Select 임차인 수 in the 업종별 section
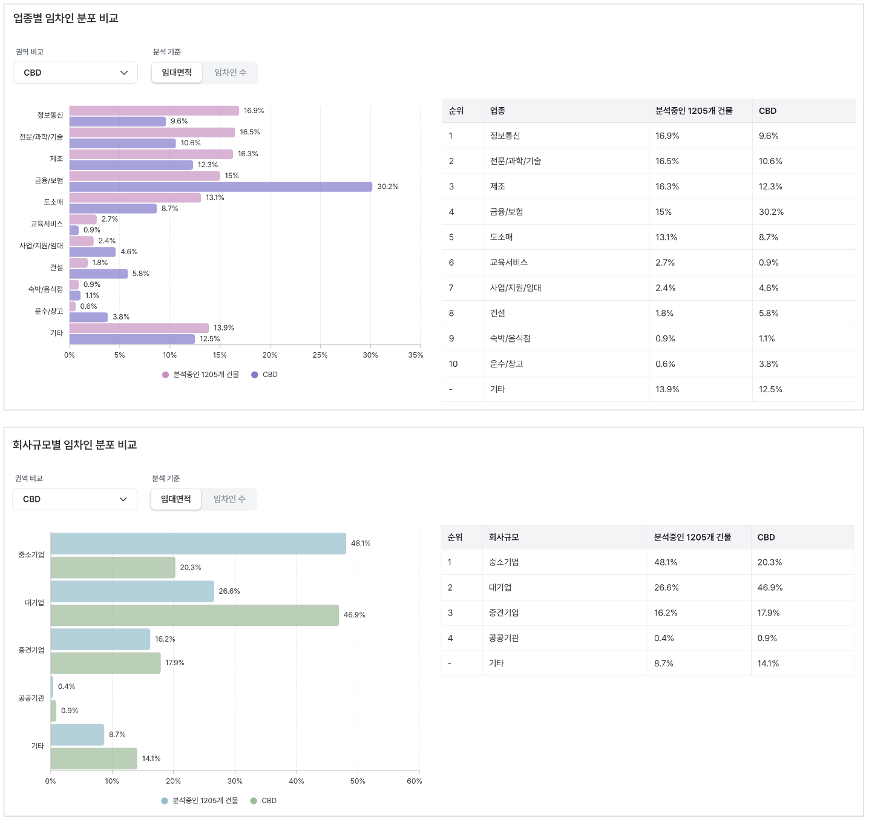This screenshot has height=822, width=869. tap(230, 73)
